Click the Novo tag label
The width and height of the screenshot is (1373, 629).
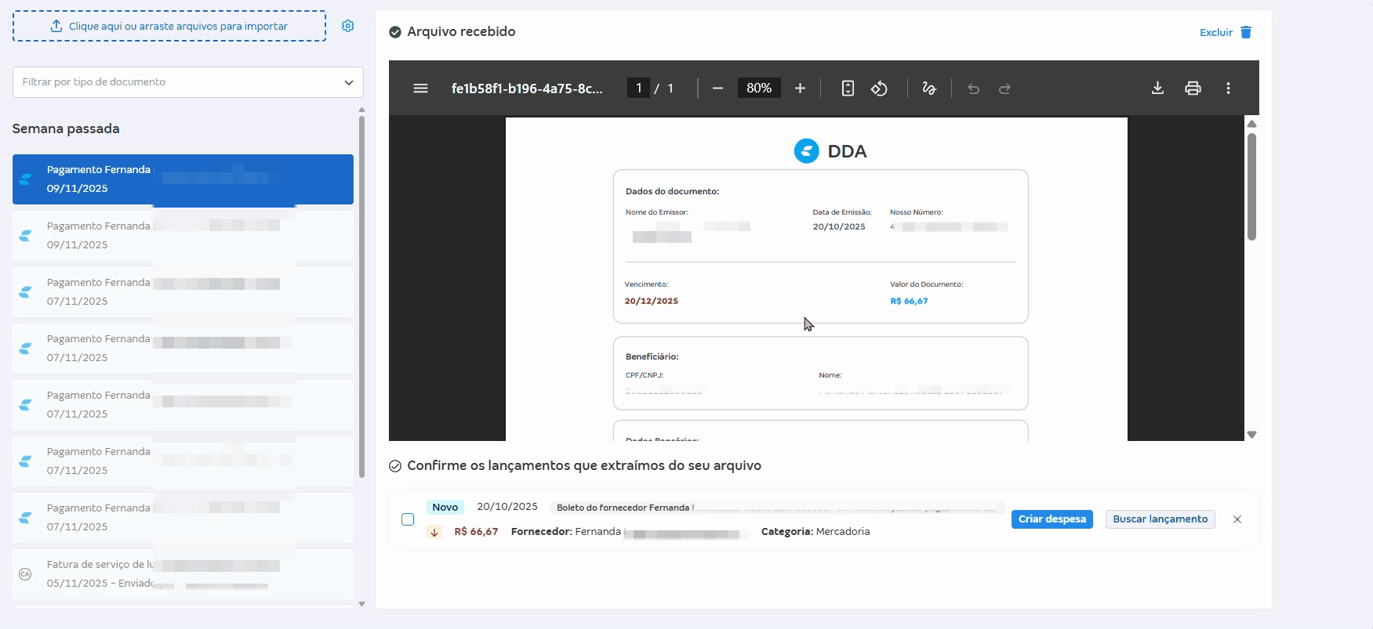click(445, 508)
